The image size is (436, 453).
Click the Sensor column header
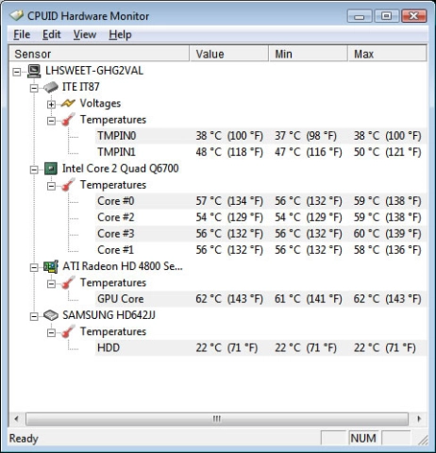[99, 54]
